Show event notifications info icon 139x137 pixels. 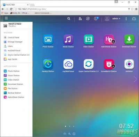pyautogui.click(x=96, y=18)
